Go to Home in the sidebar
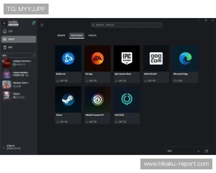The image size is (216, 173). coord(10,31)
